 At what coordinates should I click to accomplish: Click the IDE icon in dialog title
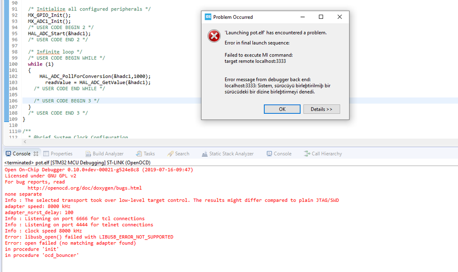point(208,17)
